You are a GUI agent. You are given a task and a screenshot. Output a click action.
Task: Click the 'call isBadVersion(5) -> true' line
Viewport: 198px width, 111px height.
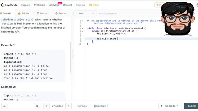(x=25, y=70)
